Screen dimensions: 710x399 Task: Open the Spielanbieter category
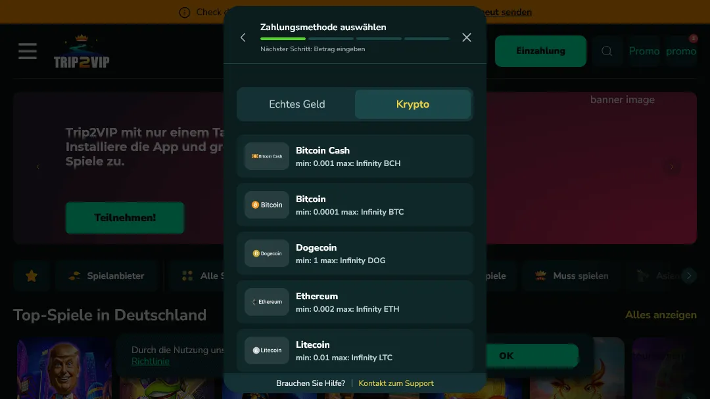(x=107, y=276)
